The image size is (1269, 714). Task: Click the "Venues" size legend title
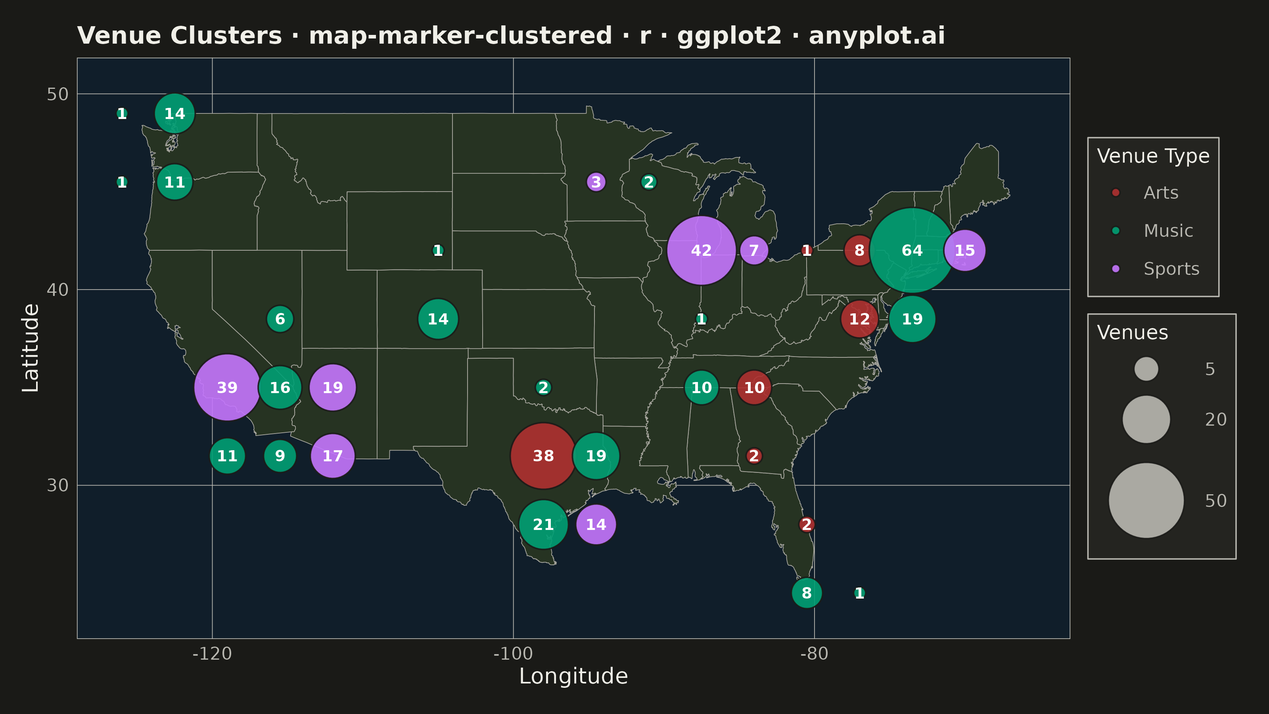tap(1132, 333)
